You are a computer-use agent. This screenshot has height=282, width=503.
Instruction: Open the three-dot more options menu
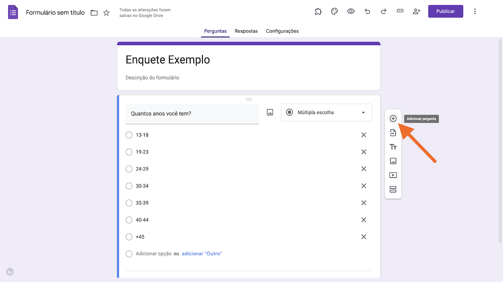(475, 11)
